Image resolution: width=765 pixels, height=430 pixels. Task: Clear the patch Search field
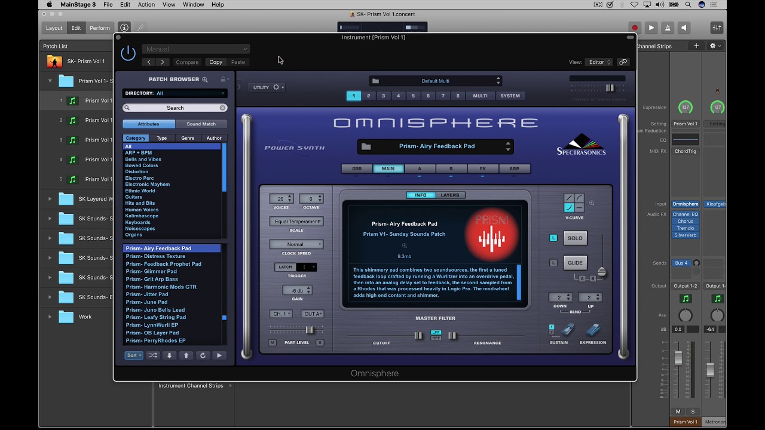[x=222, y=108]
